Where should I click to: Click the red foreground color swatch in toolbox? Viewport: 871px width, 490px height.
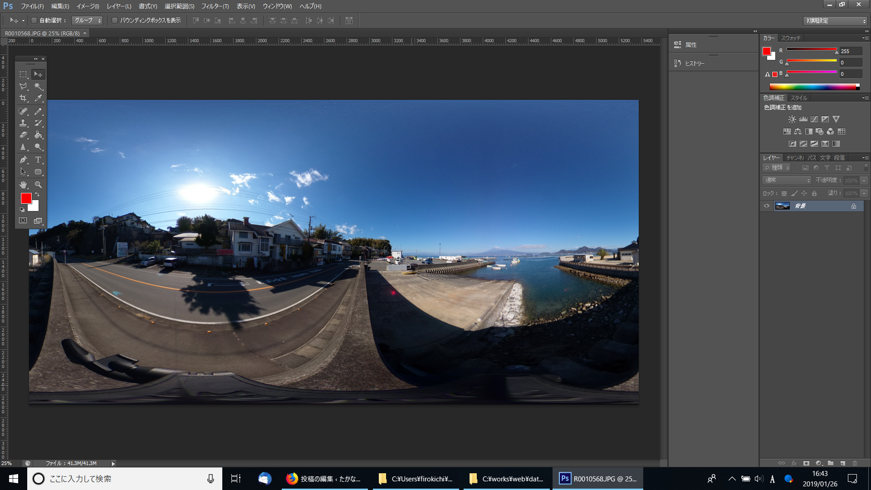[x=25, y=198]
